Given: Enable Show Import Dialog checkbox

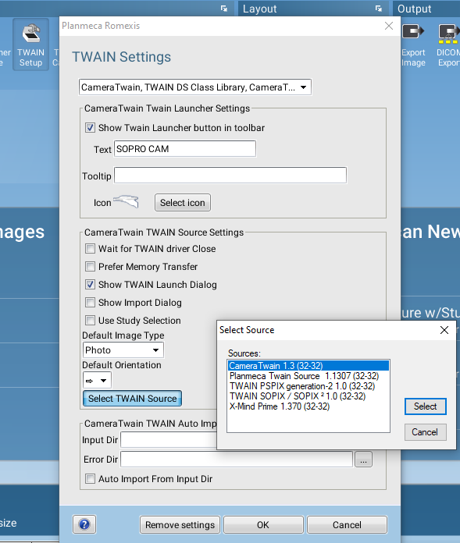Looking at the screenshot, I should click(x=90, y=303).
